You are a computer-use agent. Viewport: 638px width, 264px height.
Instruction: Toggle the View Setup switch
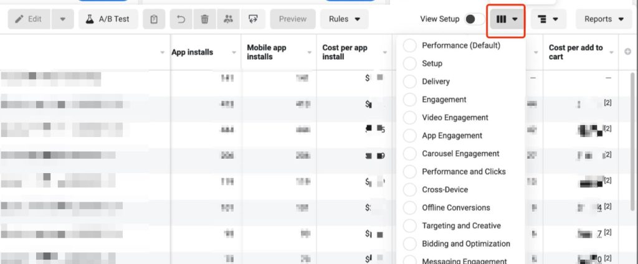[x=475, y=19]
